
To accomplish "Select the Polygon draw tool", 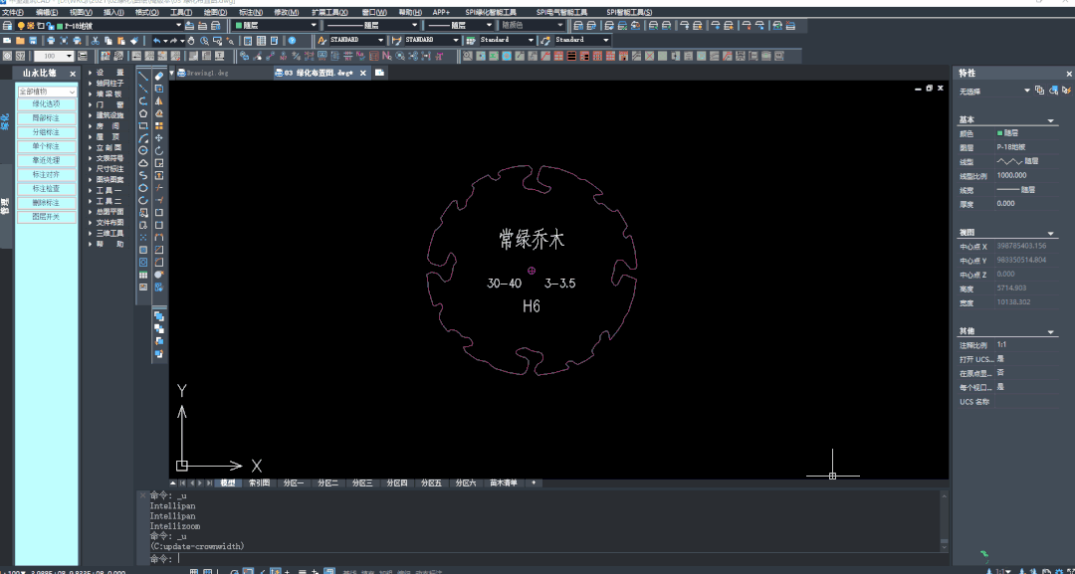I will tap(143, 113).
